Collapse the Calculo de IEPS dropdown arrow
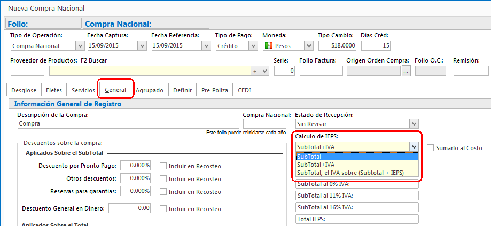The width and height of the screenshot is (491, 226). point(414,146)
